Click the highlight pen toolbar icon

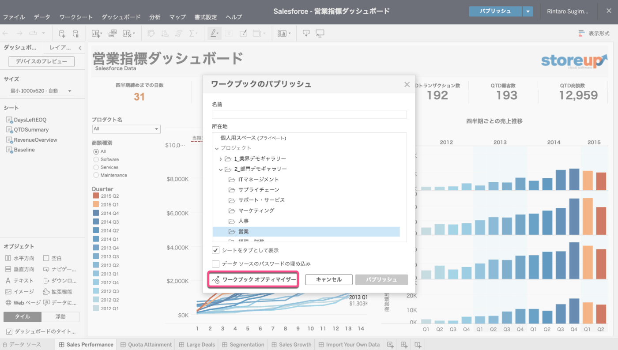214,33
